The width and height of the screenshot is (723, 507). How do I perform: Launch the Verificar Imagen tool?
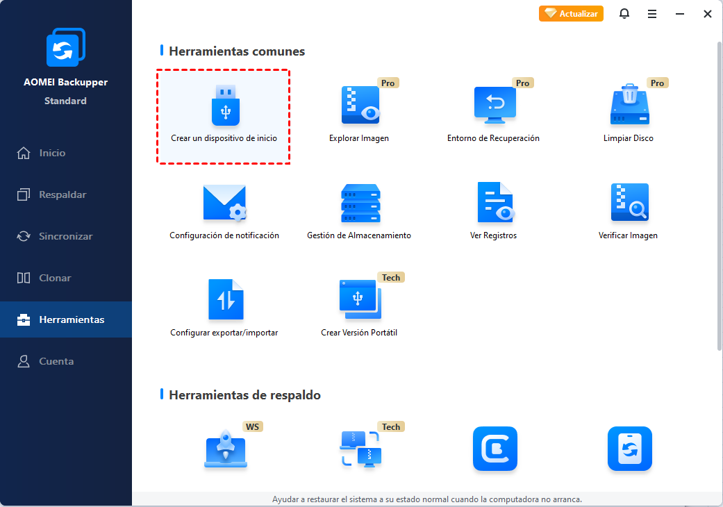click(x=628, y=211)
